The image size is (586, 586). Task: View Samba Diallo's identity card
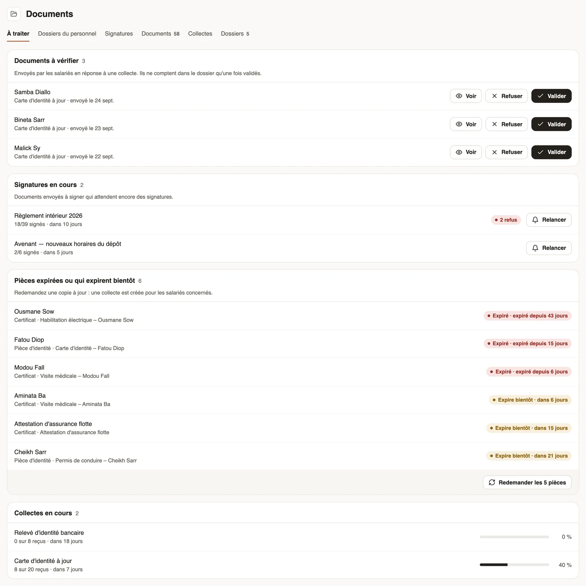click(466, 96)
